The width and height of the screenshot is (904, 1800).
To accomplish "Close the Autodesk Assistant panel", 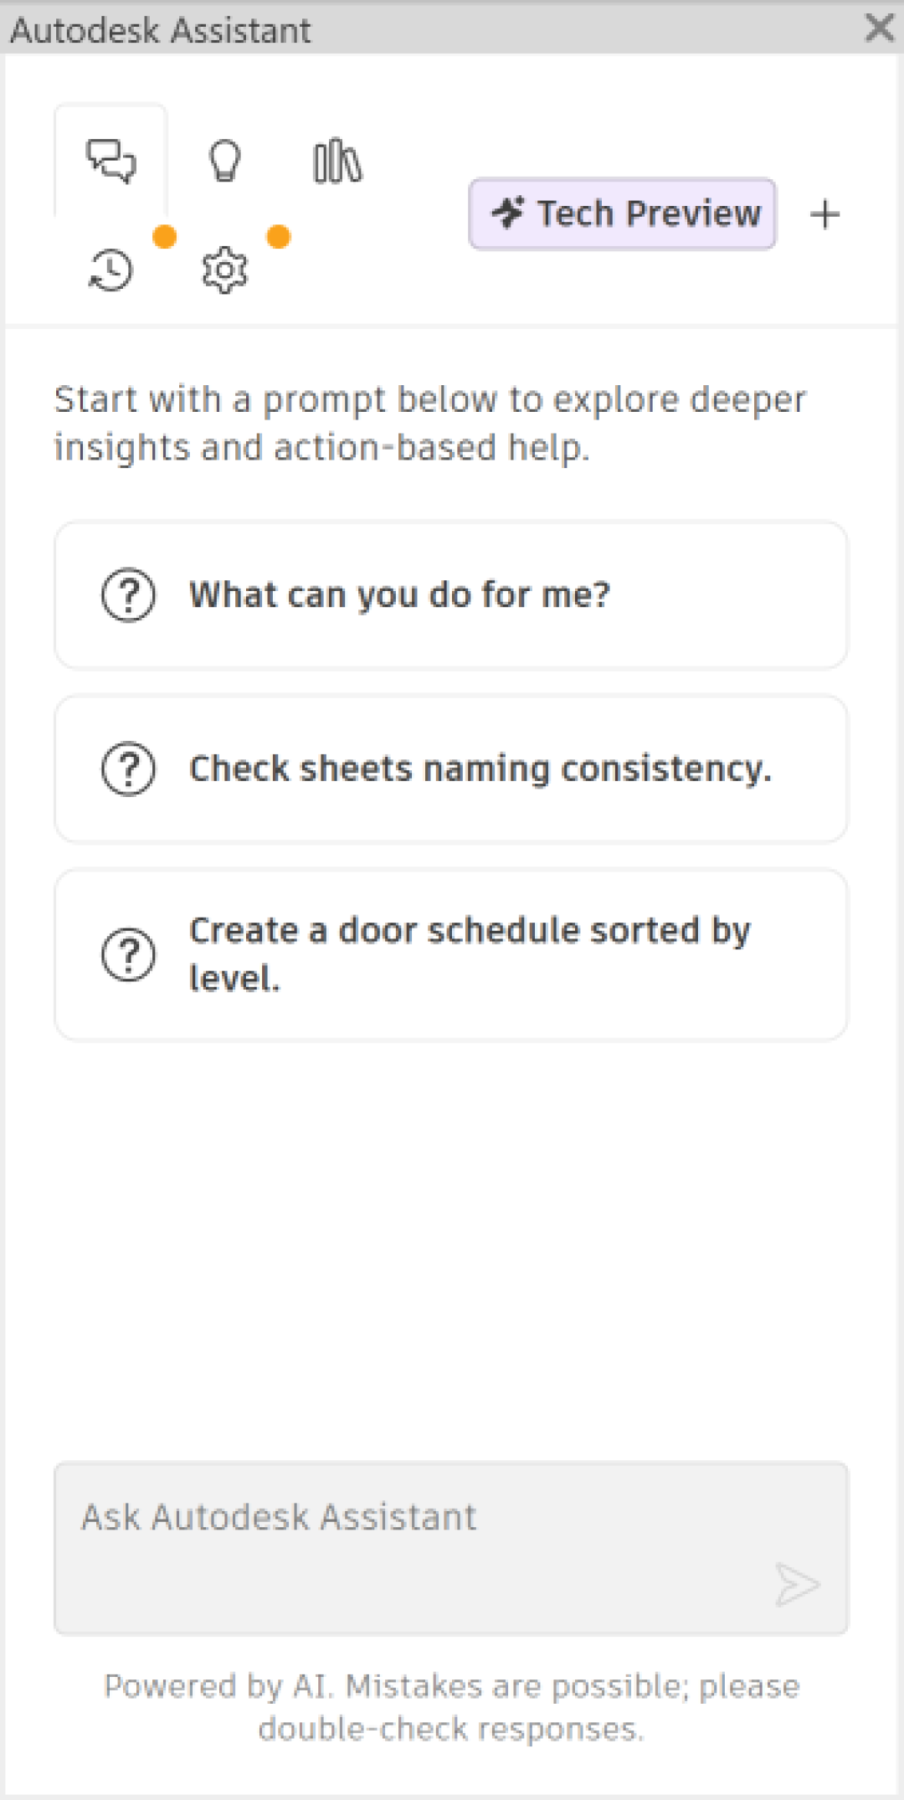I will point(879,28).
